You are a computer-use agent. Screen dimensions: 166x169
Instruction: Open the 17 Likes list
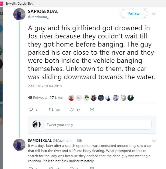56,97
